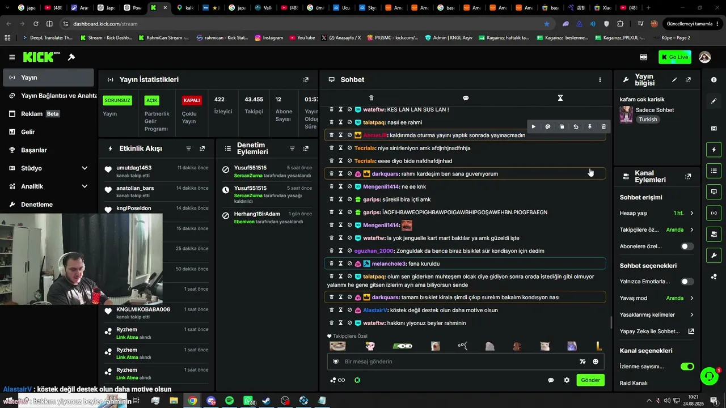This screenshot has height=408, width=726.
Task: Pop out the Denetim Eylemleri panel
Action: [x=306, y=148]
